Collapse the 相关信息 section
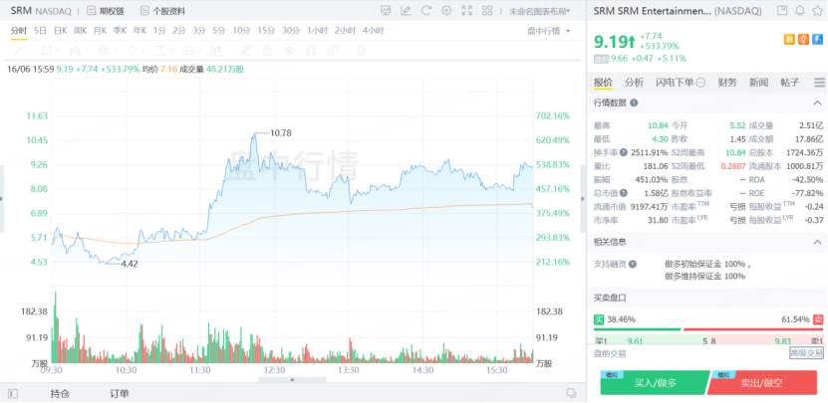Image resolution: width=828 pixels, height=403 pixels. pos(817,242)
